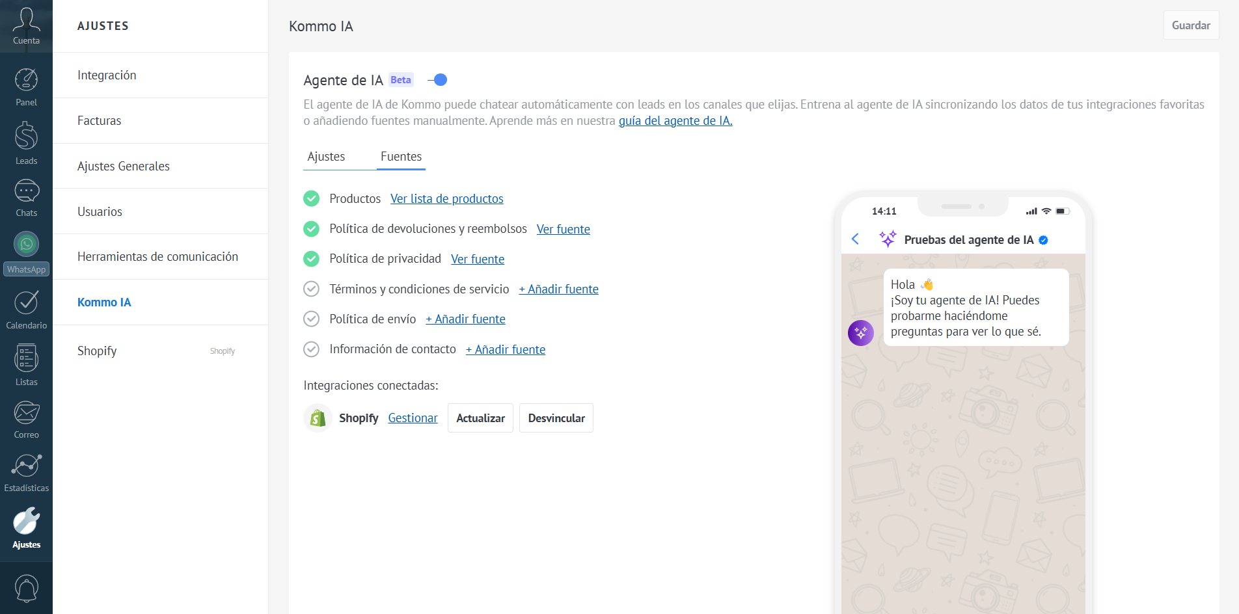Open Ver fuente for privacidad policy
This screenshot has width=1239, height=614.
(478, 259)
